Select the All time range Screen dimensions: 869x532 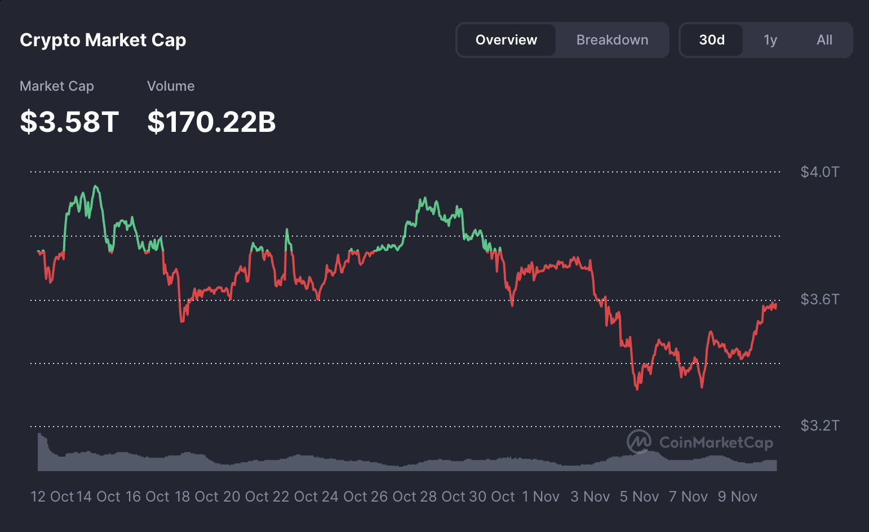pyautogui.click(x=824, y=39)
